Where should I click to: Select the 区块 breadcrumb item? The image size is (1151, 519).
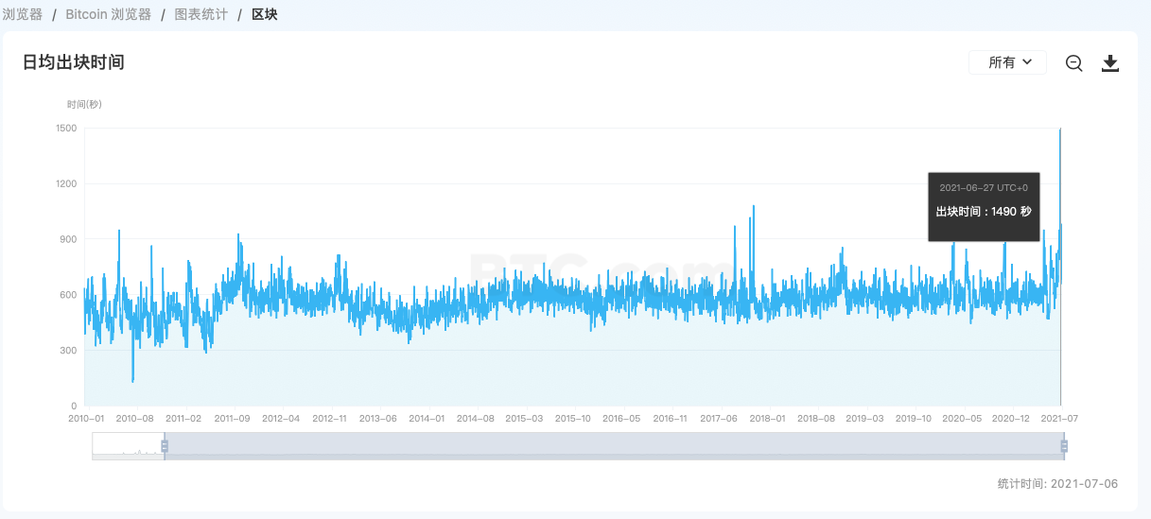(265, 14)
